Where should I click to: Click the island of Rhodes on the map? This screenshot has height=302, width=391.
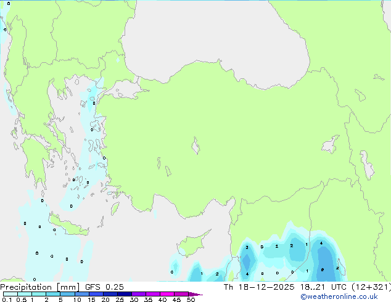(x=115, y=208)
